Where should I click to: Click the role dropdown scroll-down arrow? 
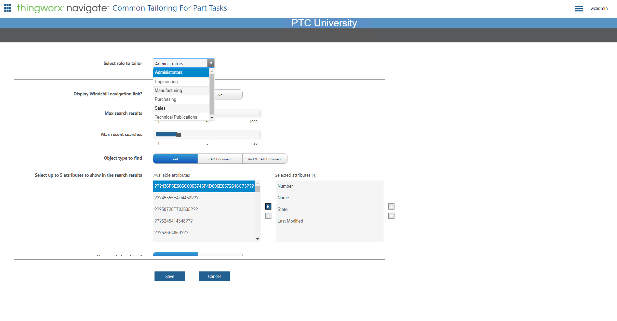coord(212,118)
